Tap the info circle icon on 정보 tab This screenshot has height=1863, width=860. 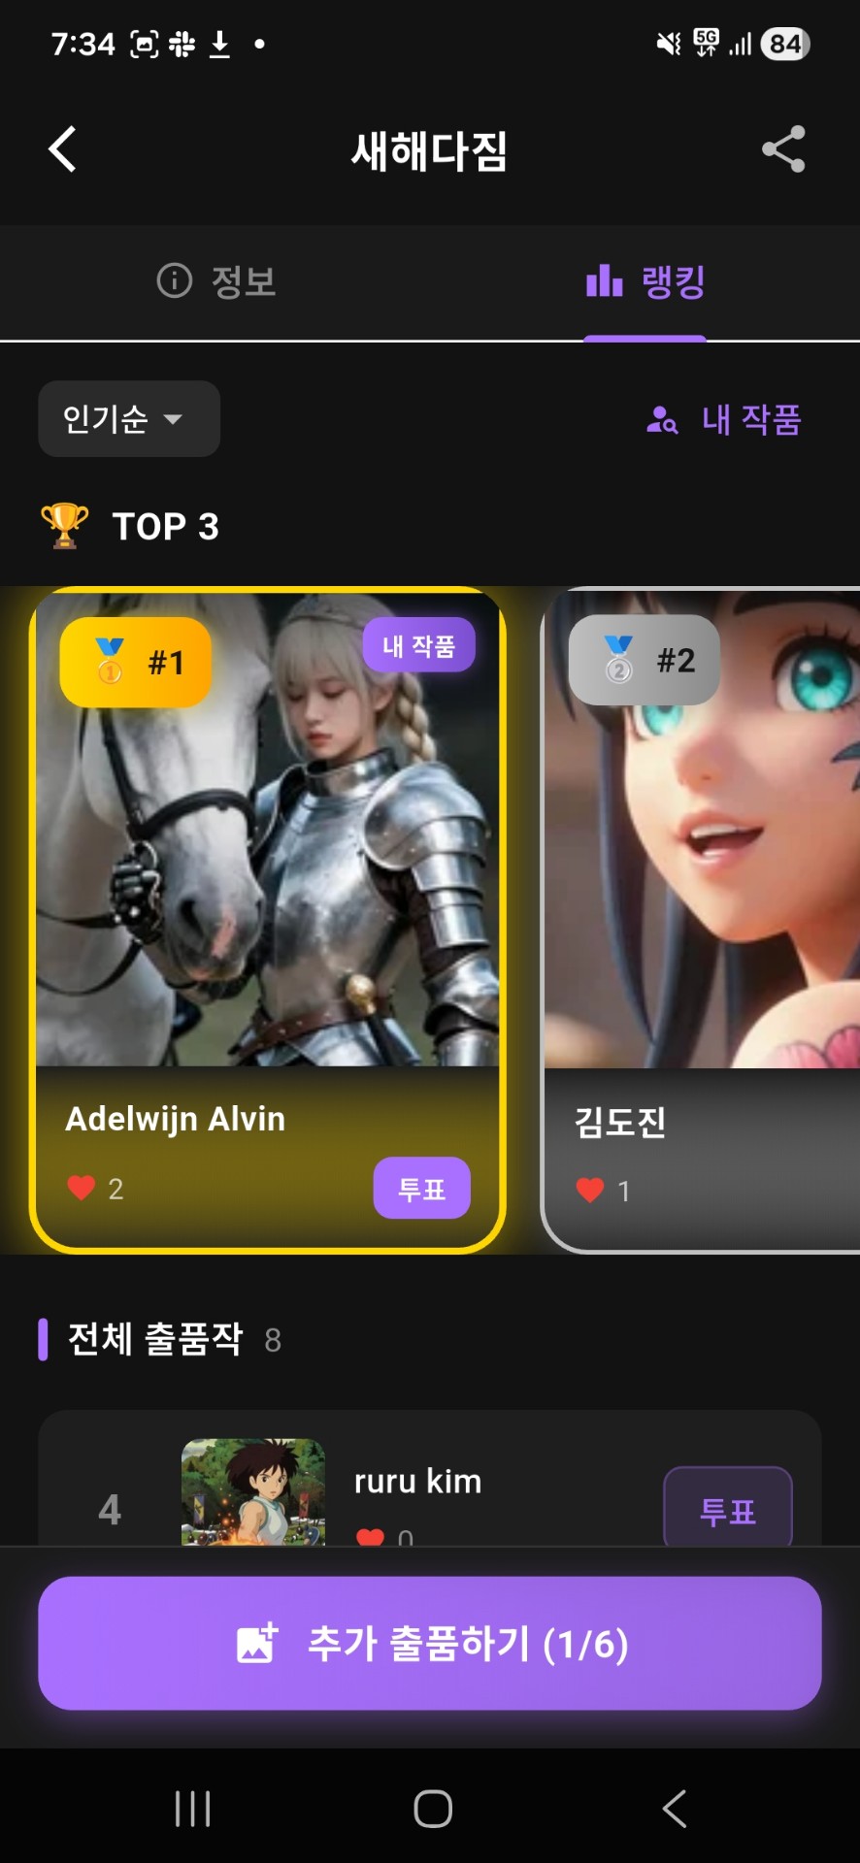click(175, 281)
